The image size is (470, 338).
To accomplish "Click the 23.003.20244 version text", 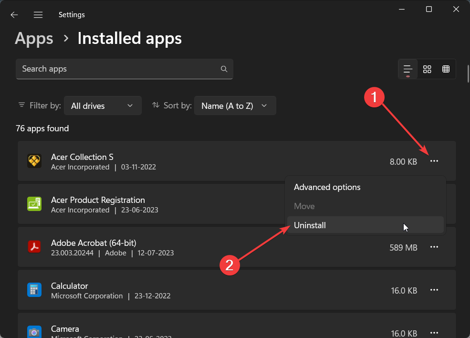I will click(x=72, y=253).
